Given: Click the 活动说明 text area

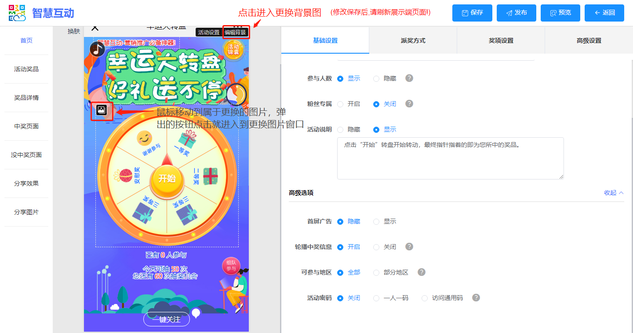Looking at the screenshot, I should (x=450, y=158).
